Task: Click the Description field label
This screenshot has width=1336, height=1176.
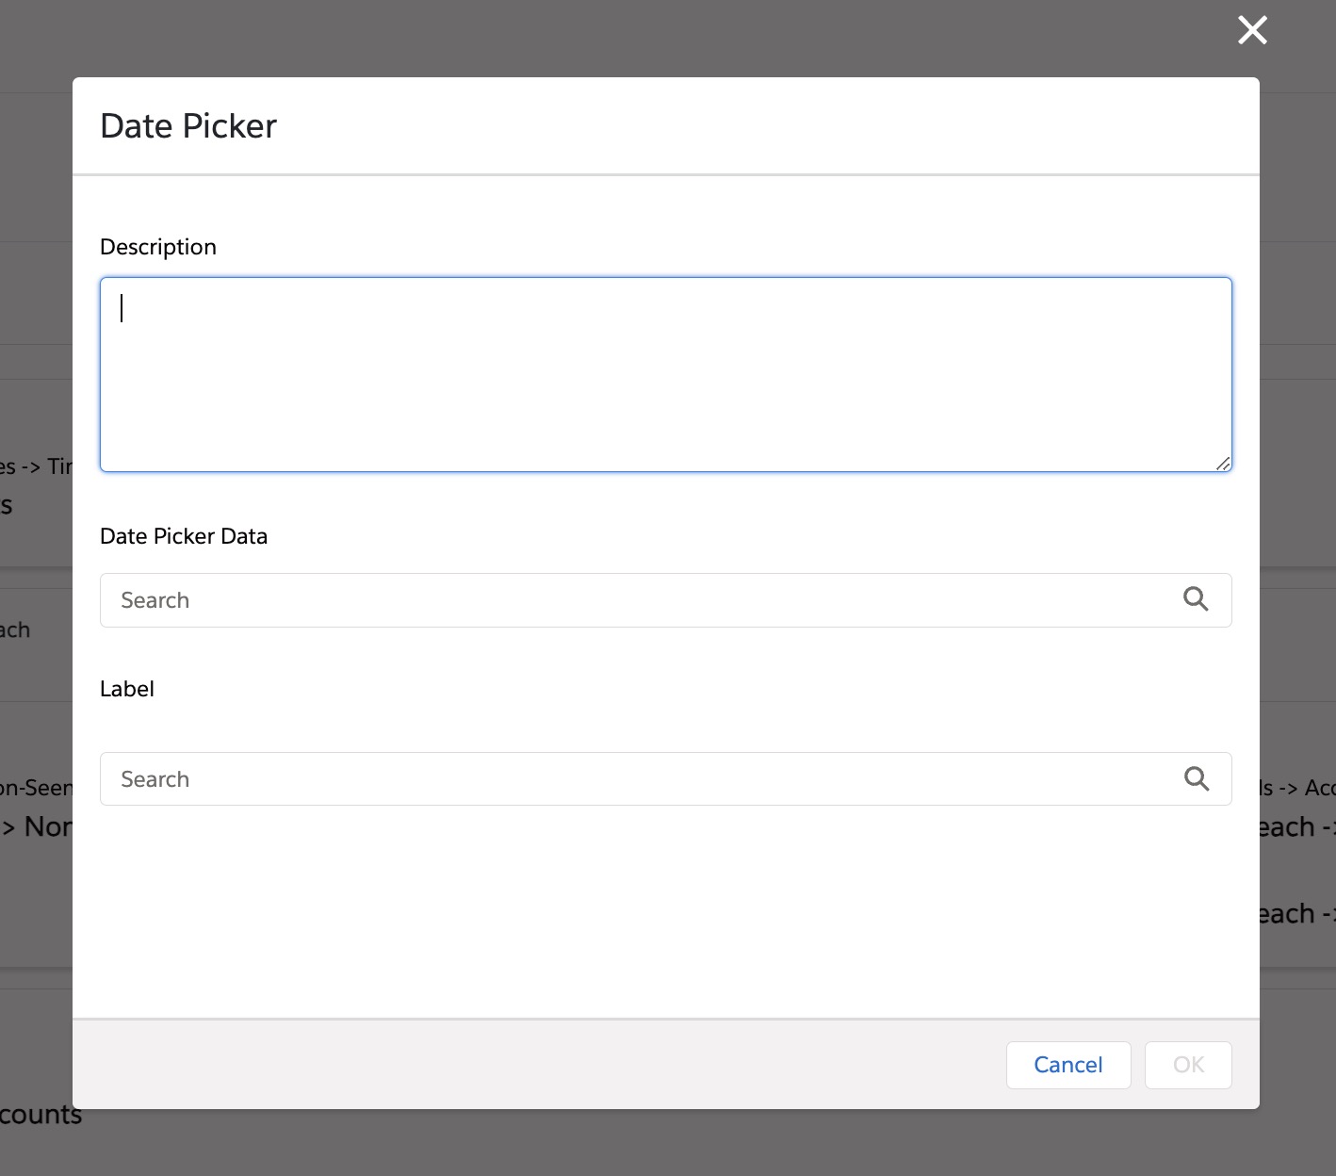Action: (x=158, y=247)
